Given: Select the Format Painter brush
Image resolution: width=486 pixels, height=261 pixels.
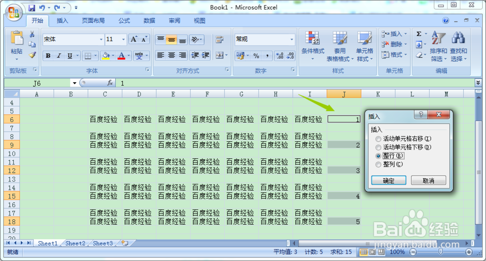Looking at the screenshot, I should [32, 55].
